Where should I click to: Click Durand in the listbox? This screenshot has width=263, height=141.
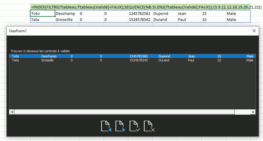[x=164, y=60]
